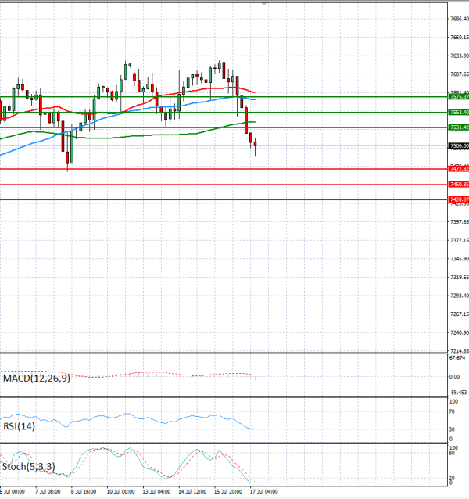Click the RSI scale level 70
This screenshot has width=469, height=499.
(452, 412)
